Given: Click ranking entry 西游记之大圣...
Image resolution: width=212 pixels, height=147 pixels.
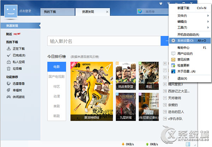Looking at the screenshot, I should [x=178, y=91].
